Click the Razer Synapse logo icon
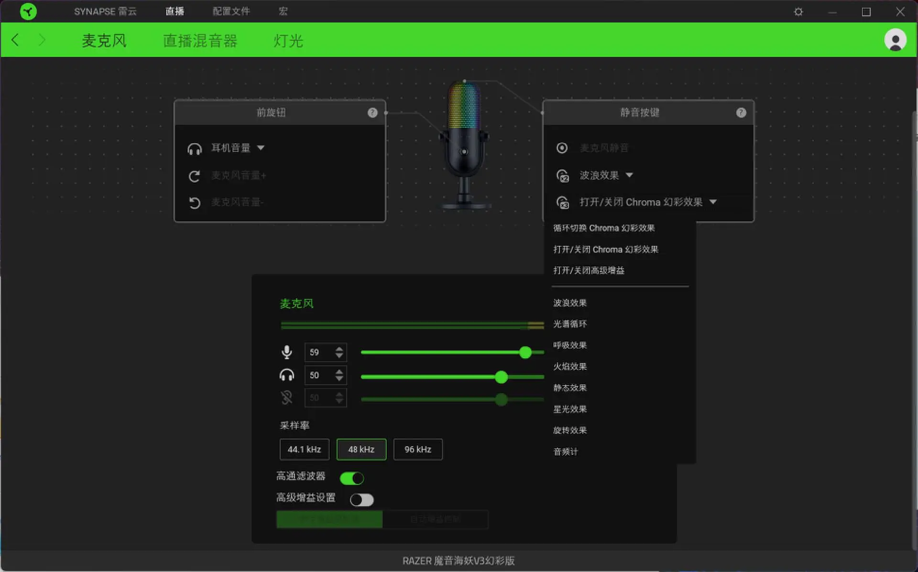This screenshot has height=572, width=918. (28, 11)
